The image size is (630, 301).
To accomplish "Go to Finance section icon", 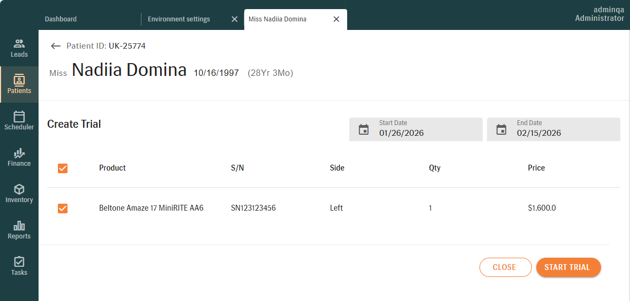I will click(19, 153).
